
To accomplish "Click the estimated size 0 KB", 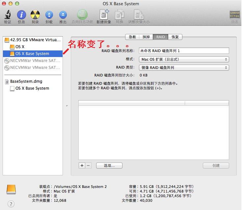I will coord(144,75).
